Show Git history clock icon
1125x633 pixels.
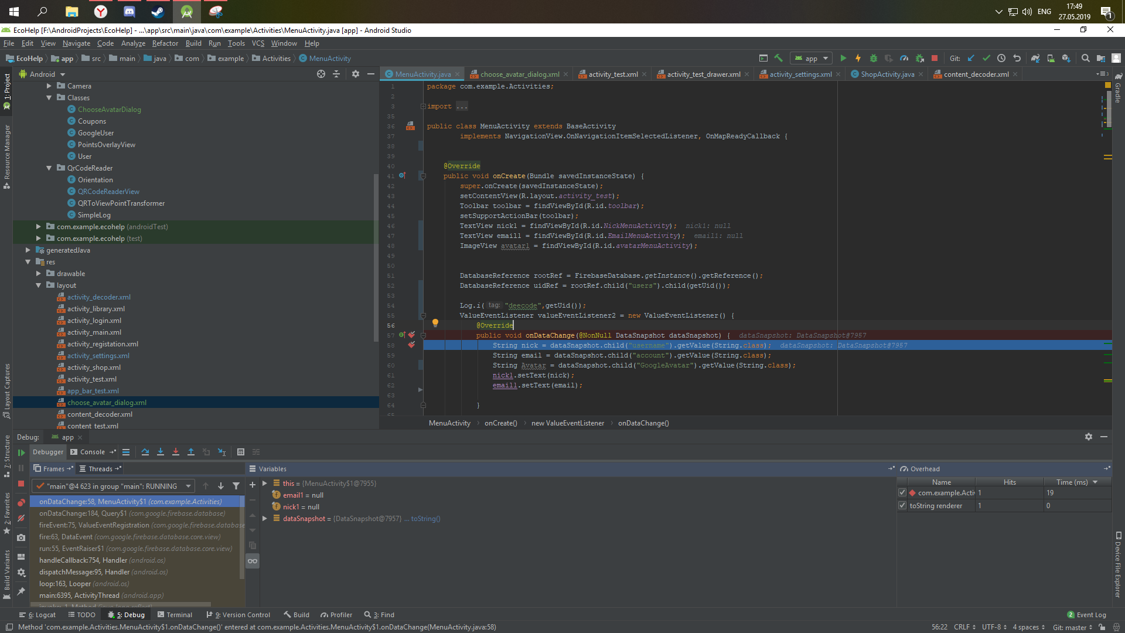coord(1001,58)
